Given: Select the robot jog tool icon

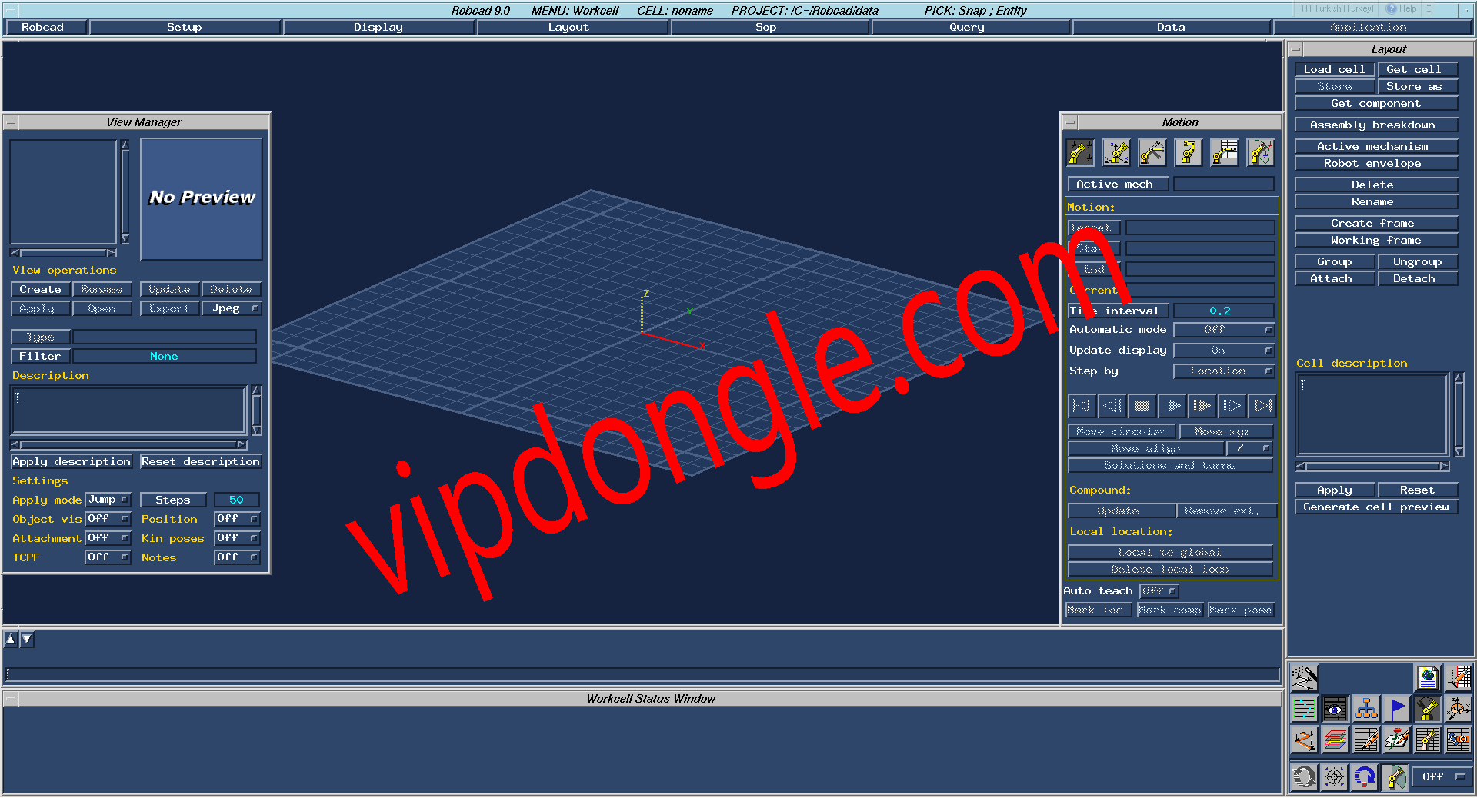Looking at the screenshot, I should pyautogui.click(x=1079, y=152).
